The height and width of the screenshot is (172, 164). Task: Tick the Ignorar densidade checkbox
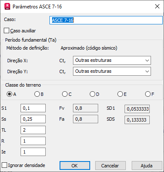click(4, 165)
